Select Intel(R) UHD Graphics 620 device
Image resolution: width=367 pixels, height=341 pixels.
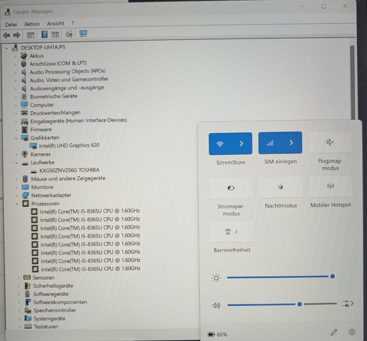pos(69,145)
